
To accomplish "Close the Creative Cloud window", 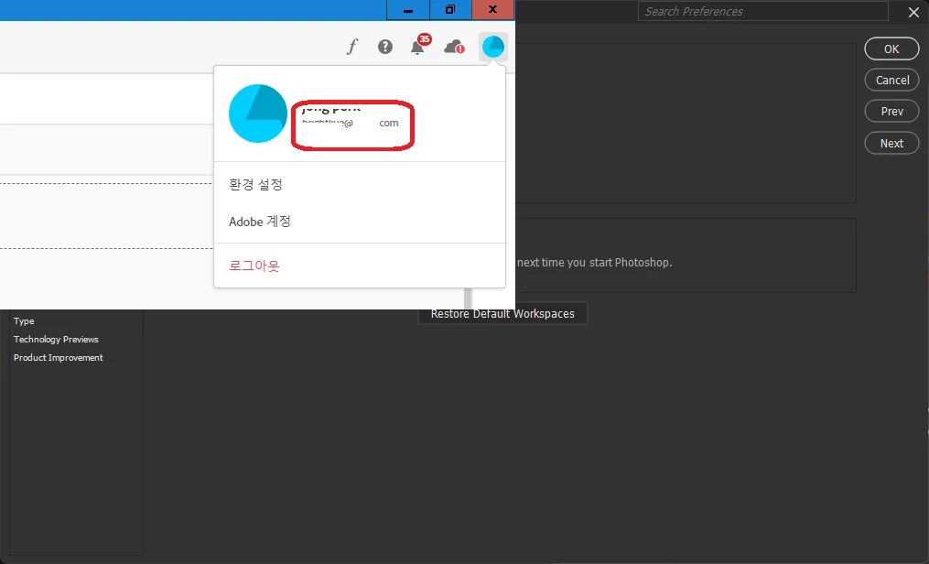I will [x=493, y=9].
